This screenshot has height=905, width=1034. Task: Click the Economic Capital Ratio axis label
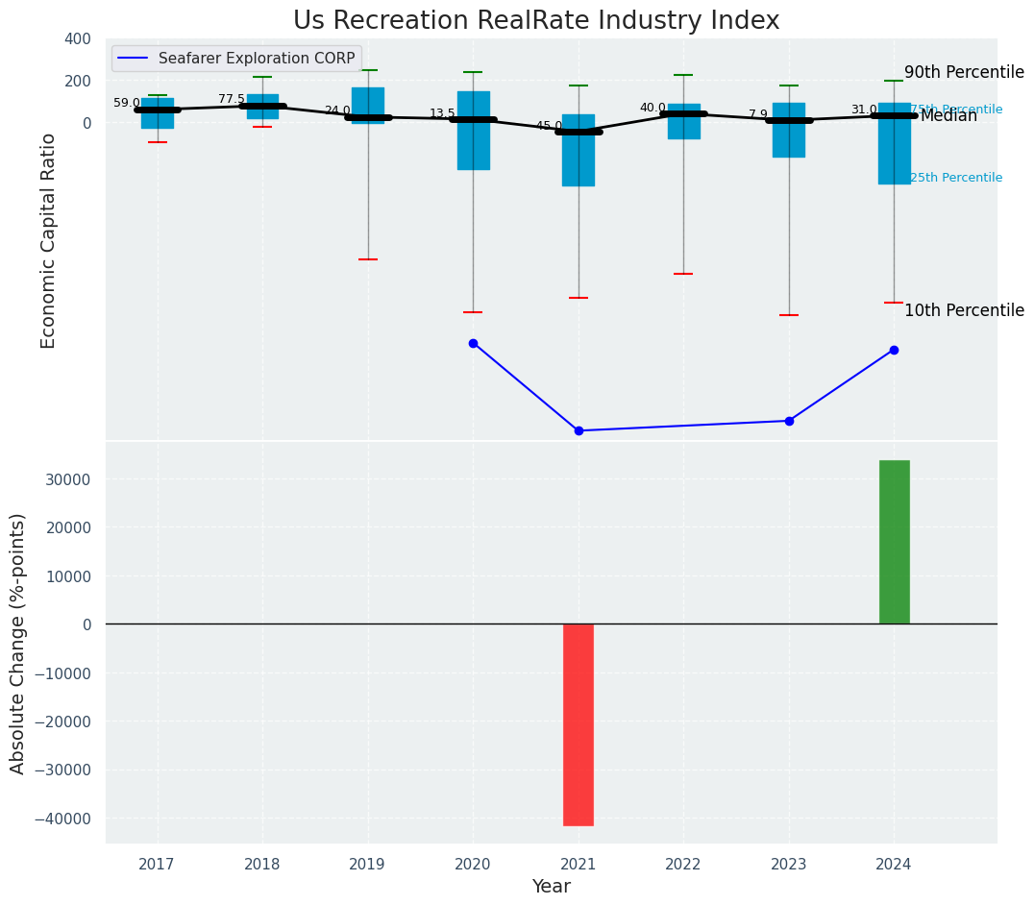click(x=48, y=240)
